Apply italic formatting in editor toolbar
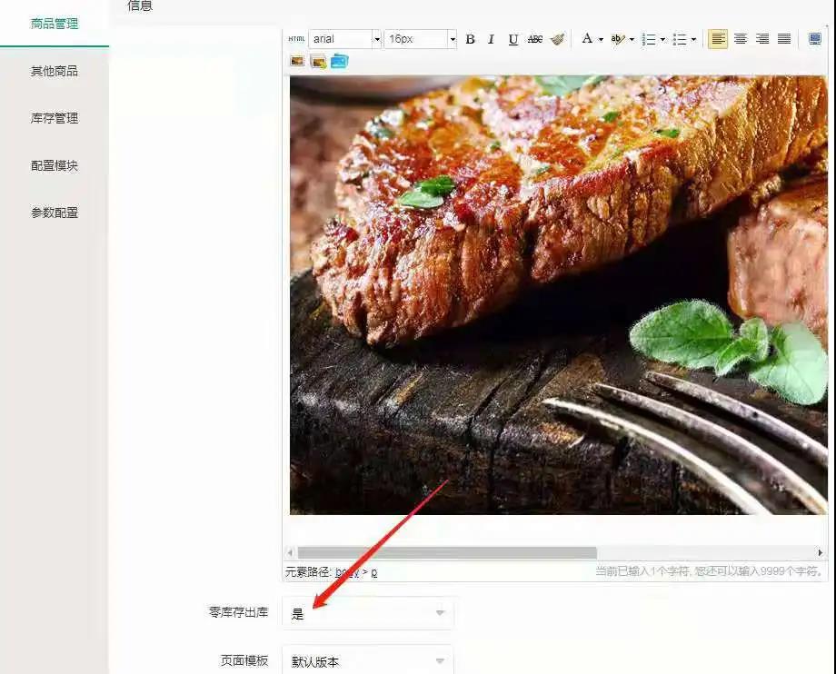 coord(492,39)
